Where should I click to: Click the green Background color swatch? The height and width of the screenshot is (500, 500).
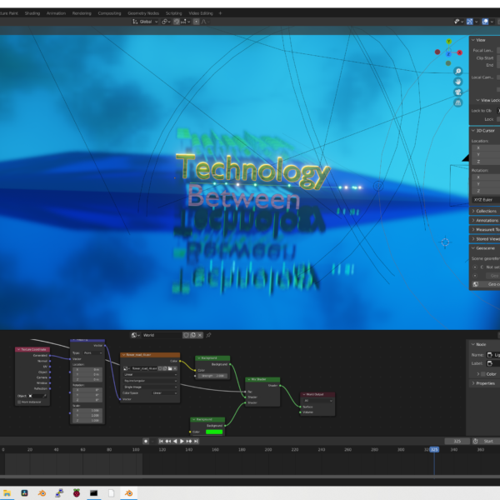214,432
